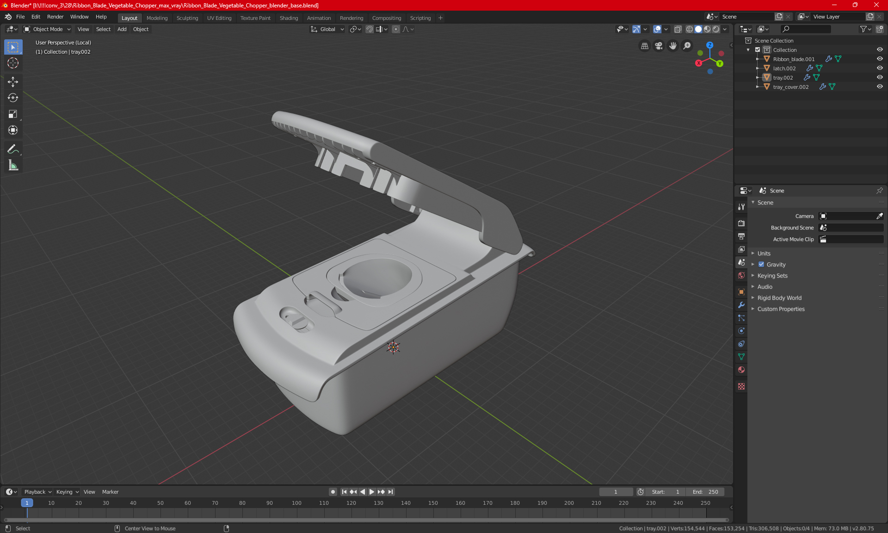Viewport: 888px width, 533px height.
Task: Open the Object Data mesh properties tab
Action: point(741,357)
